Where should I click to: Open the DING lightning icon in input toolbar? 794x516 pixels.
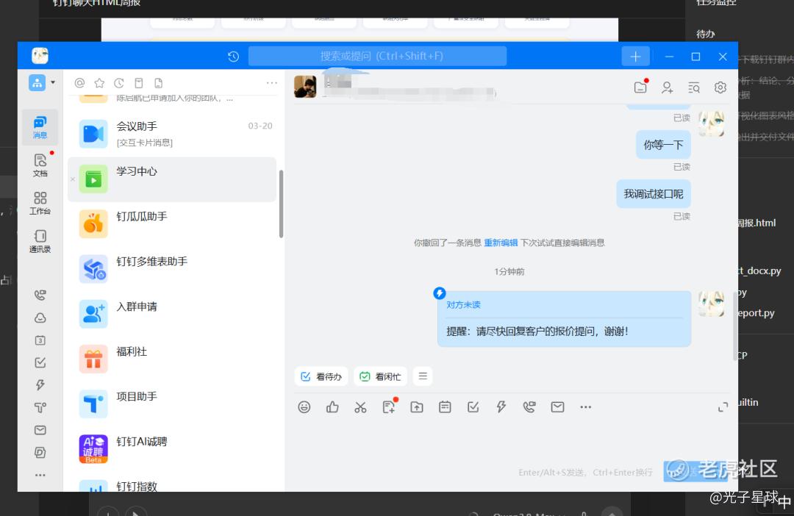tap(501, 407)
